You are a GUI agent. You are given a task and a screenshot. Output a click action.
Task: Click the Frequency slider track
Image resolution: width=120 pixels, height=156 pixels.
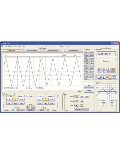coord(106,59)
